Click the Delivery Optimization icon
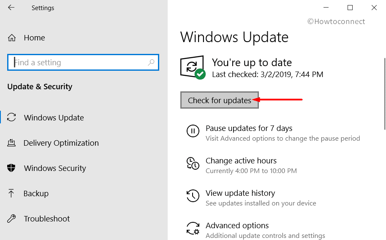Screen dimensions: 386x240 (11, 143)
